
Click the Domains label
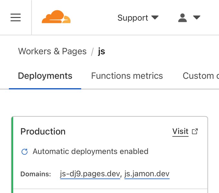click(x=36, y=174)
